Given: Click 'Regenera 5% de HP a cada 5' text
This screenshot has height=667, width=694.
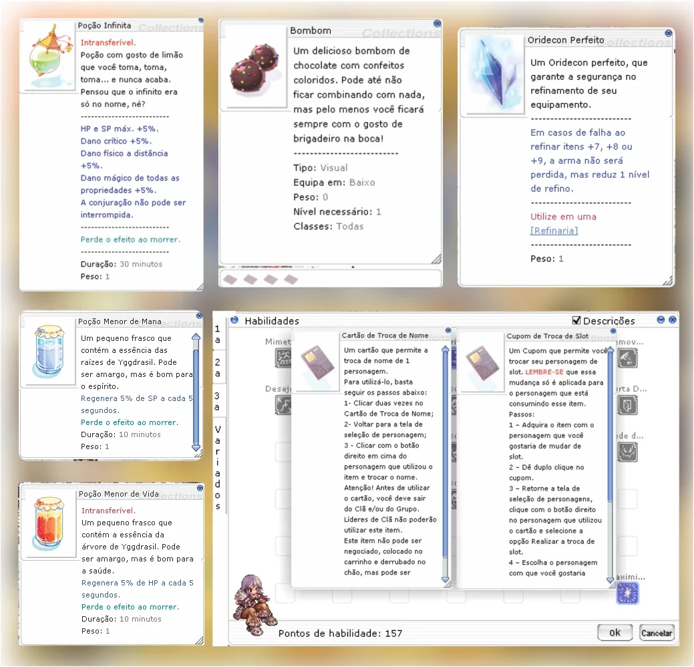Looking at the screenshot, I should coord(137,583).
